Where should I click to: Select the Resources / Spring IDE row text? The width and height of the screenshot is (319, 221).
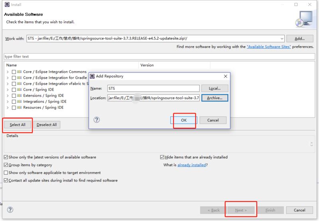[x=43, y=108]
